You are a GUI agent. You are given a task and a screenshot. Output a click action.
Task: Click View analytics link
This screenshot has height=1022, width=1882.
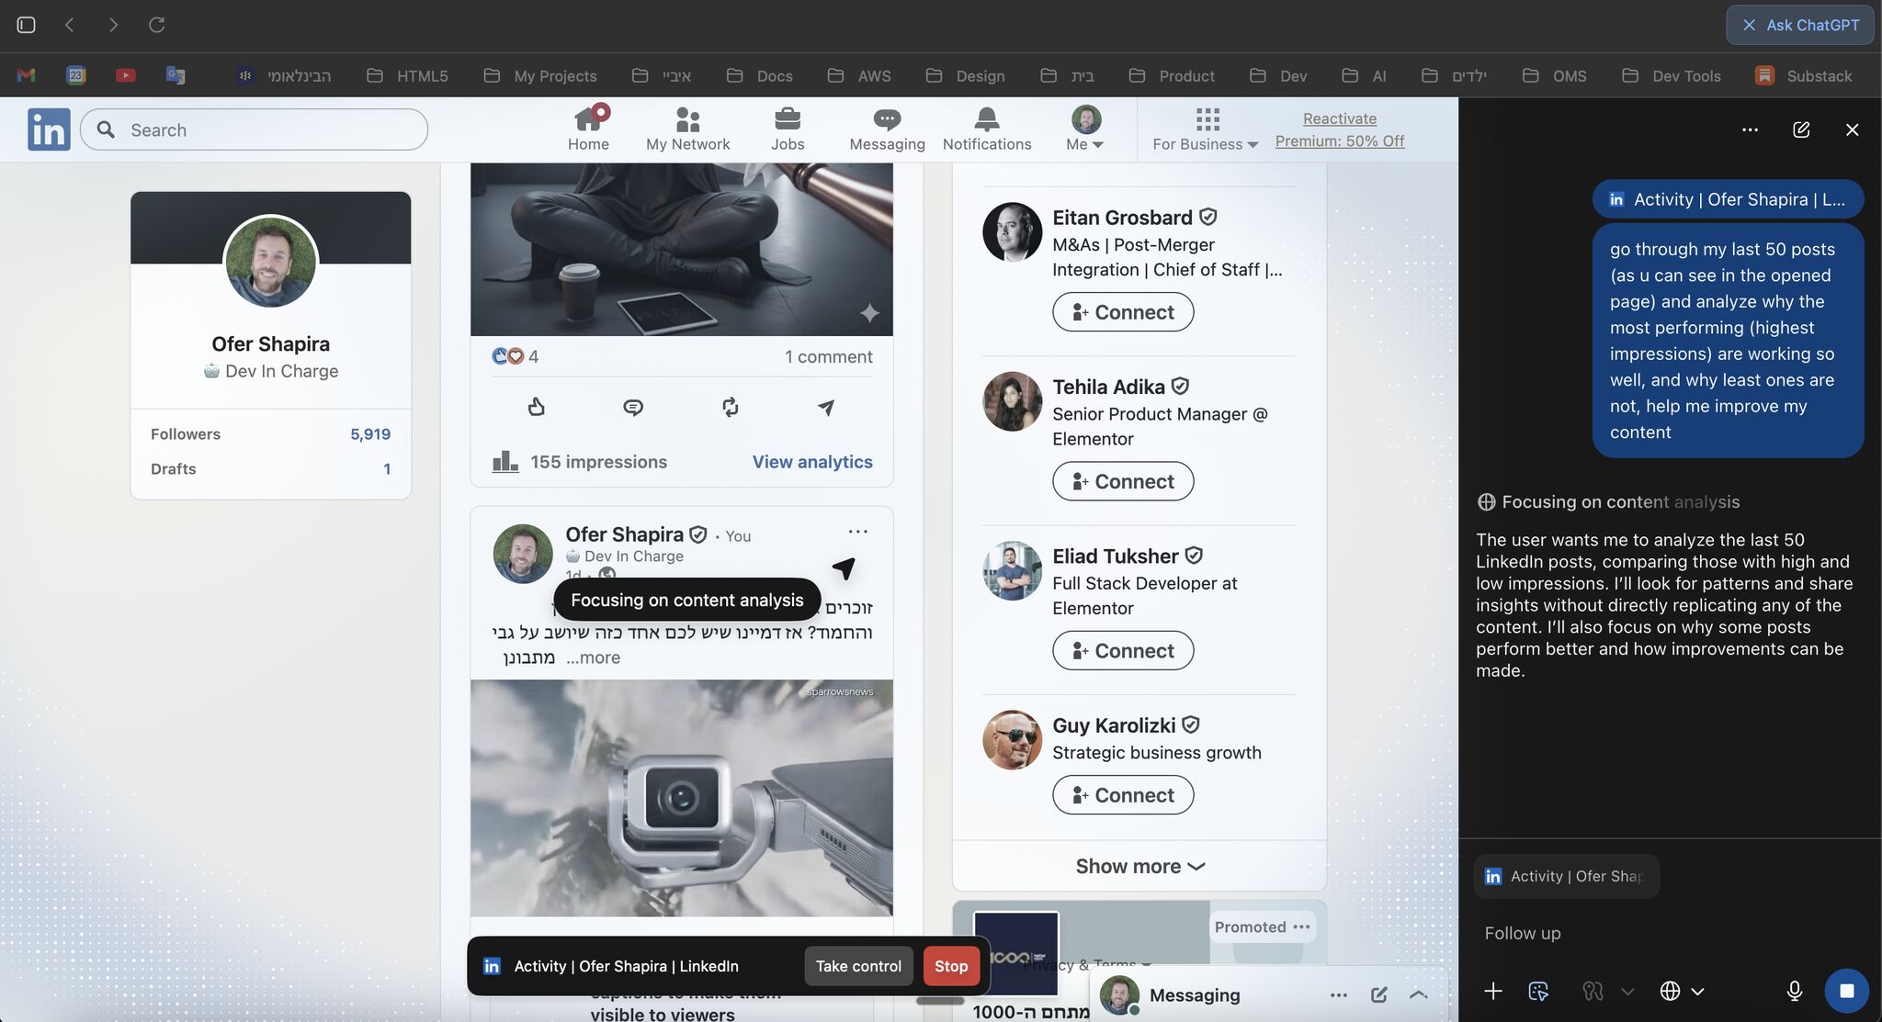pyautogui.click(x=812, y=462)
